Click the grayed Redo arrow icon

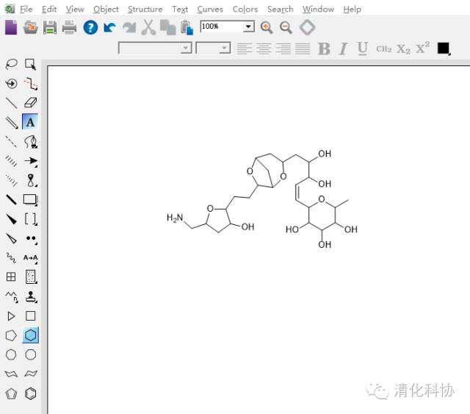click(129, 28)
